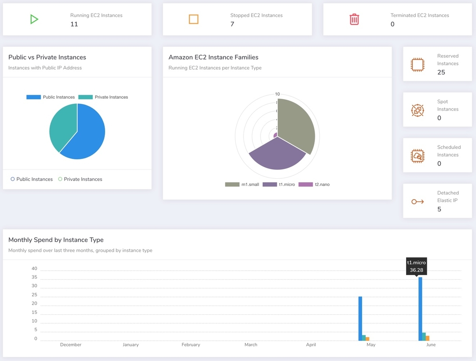Click Detached Elastic IP value 5
476x361 pixels.
439,209
